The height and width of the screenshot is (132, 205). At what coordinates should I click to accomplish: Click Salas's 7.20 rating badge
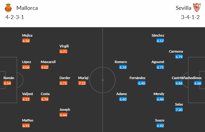point(179,110)
